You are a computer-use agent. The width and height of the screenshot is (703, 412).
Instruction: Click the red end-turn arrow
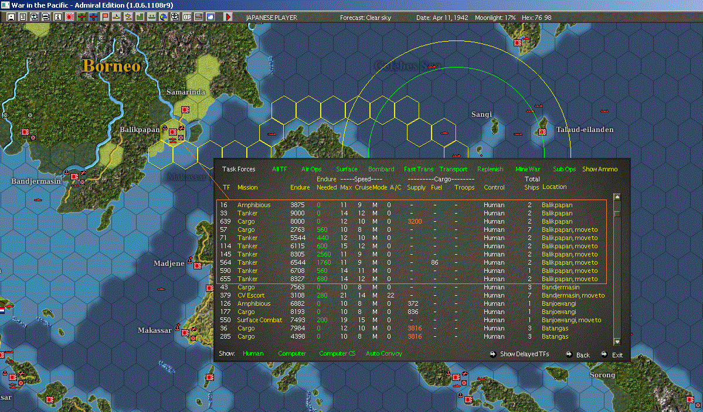click(227, 17)
